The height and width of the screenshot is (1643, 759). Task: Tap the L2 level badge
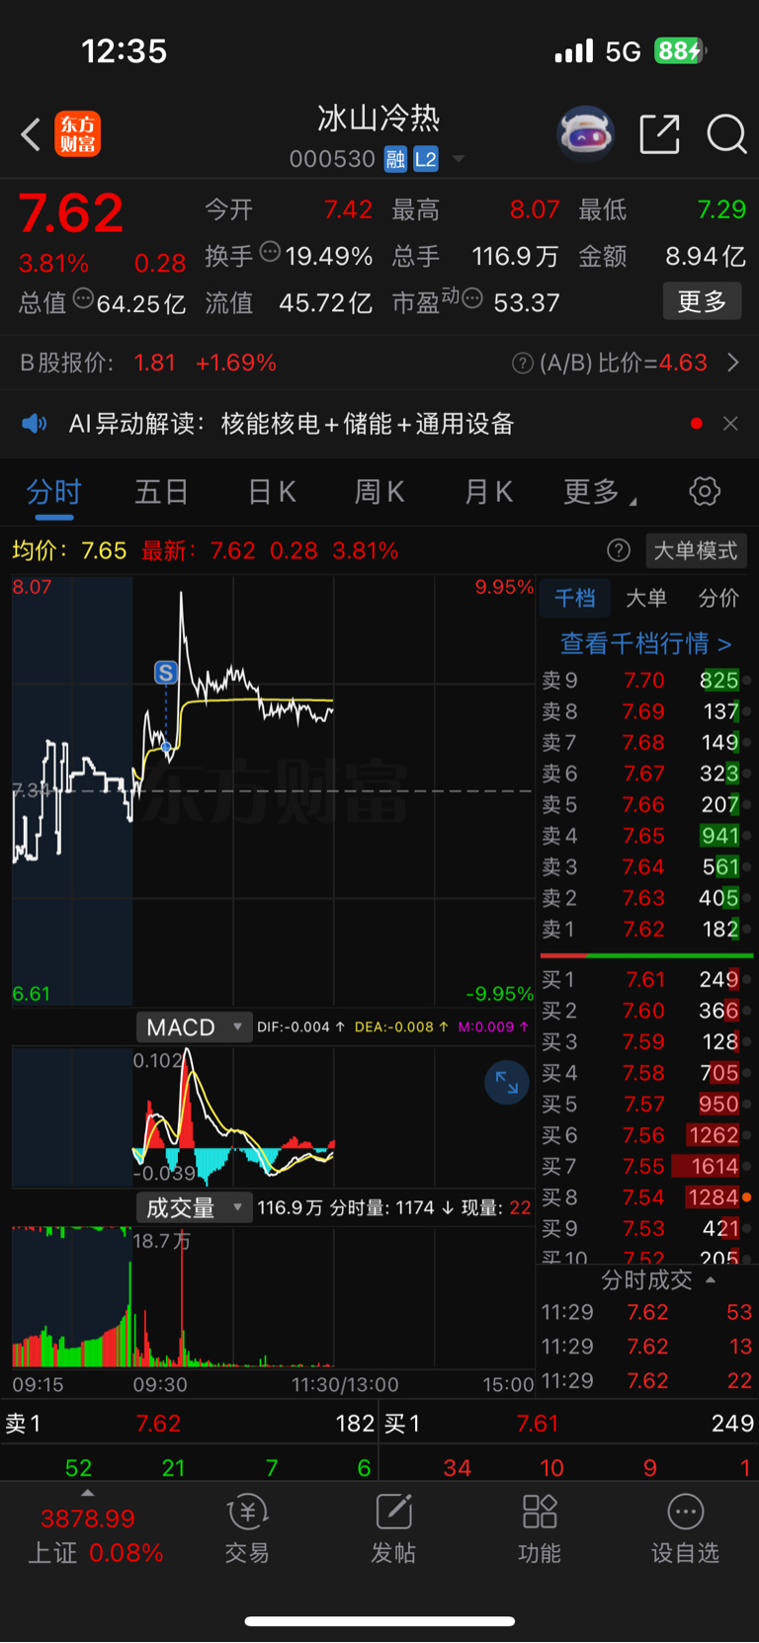tap(426, 159)
